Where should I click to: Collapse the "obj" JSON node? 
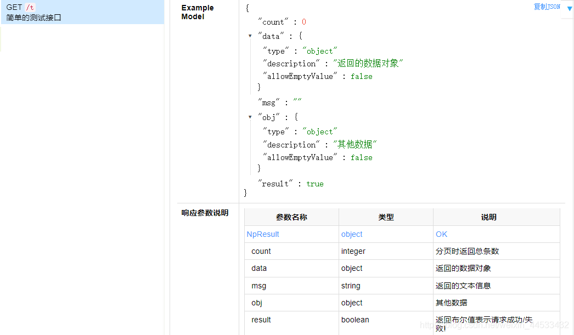point(250,117)
